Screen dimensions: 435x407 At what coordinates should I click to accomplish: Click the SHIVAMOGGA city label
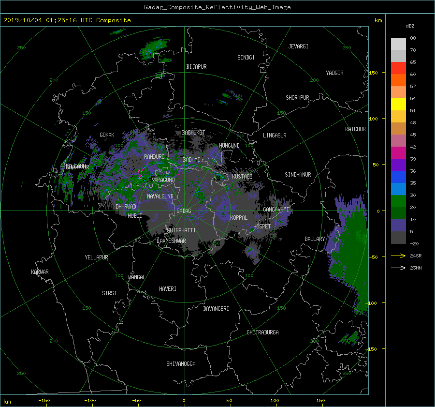[181, 363]
